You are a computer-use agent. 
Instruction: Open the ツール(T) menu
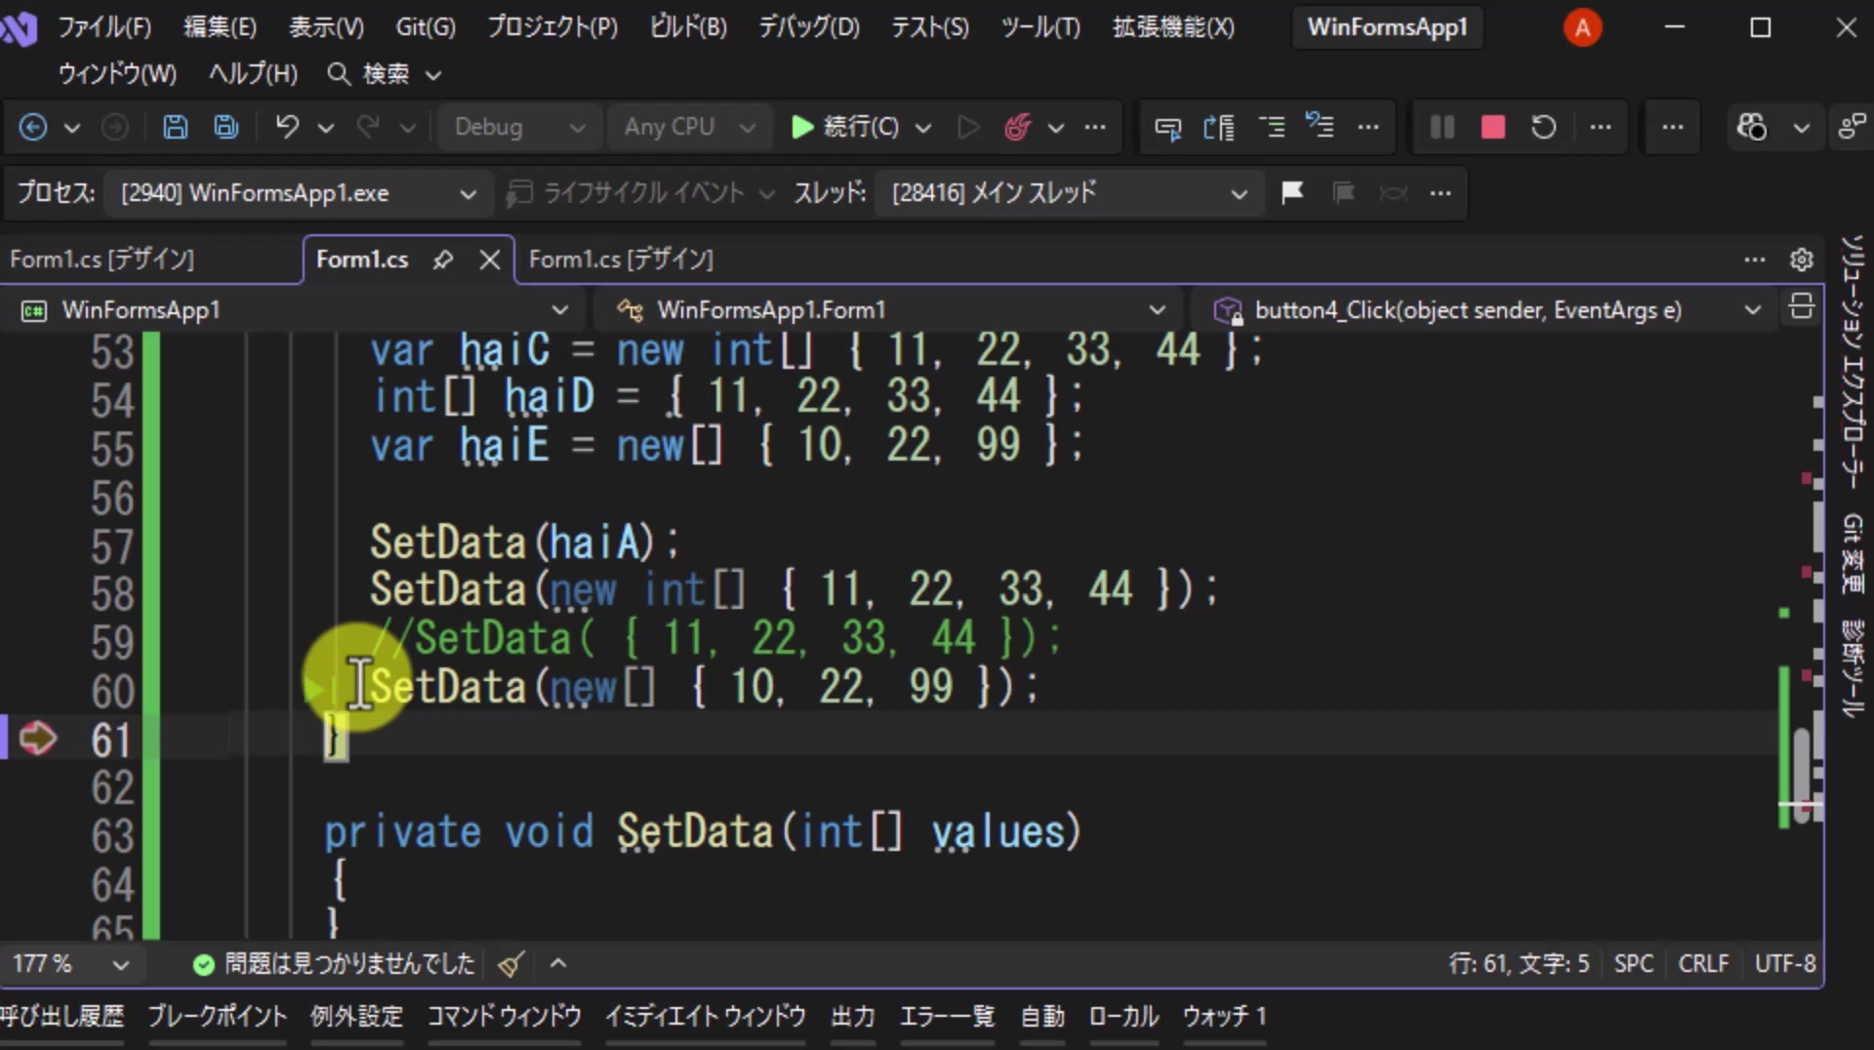[x=1040, y=27]
